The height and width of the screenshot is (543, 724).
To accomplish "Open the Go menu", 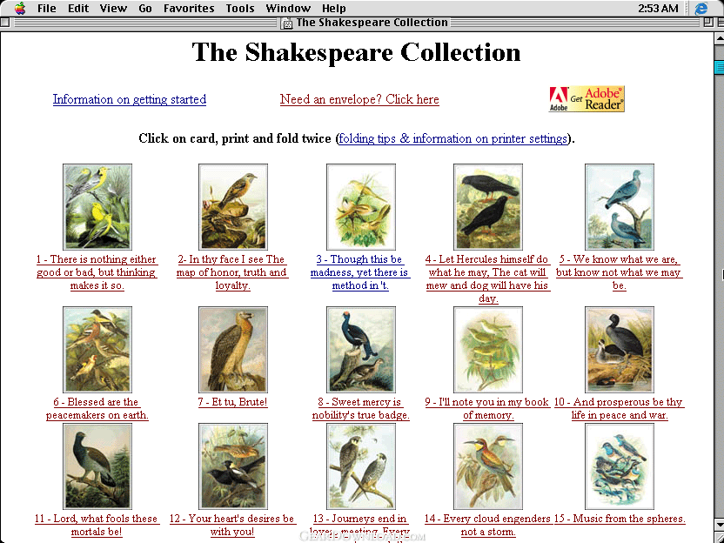I will point(145,9).
